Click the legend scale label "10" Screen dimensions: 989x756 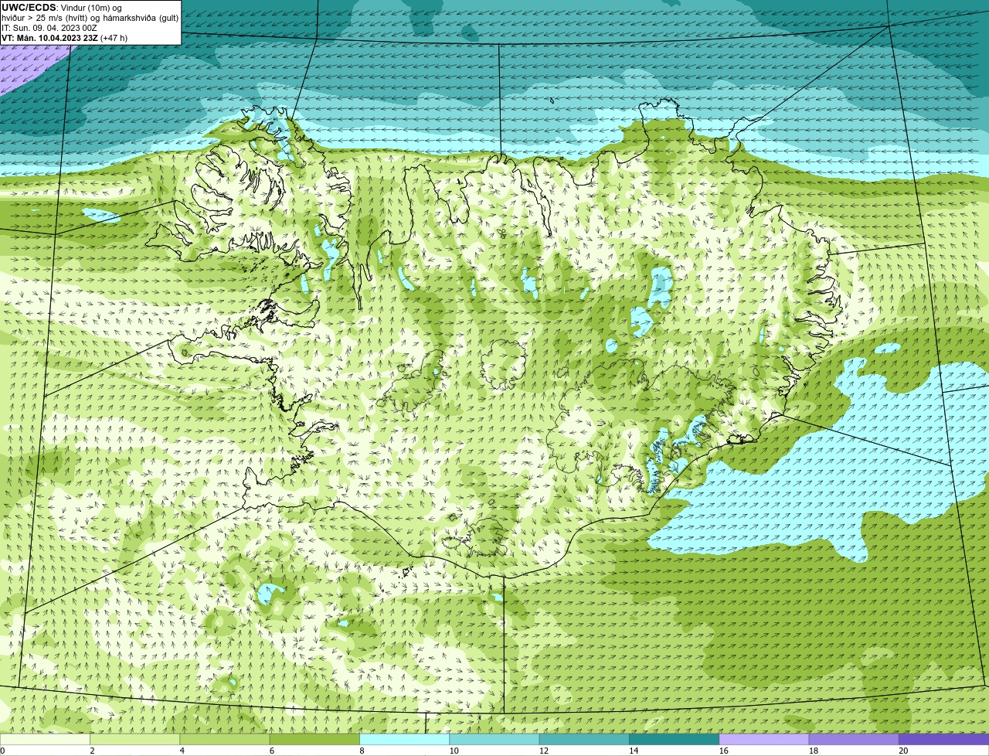(x=454, y=751)
